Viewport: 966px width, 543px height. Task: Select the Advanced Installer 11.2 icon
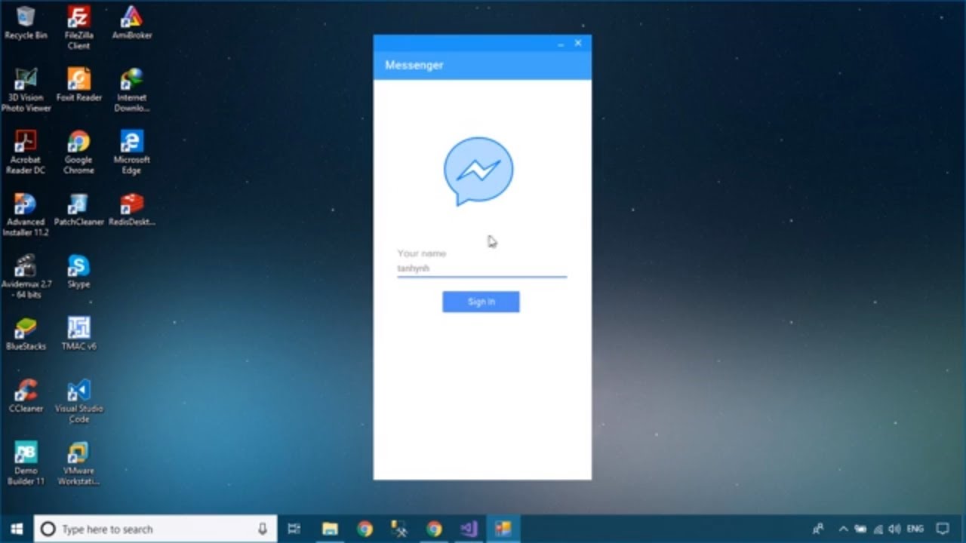(x=26, y=215)
